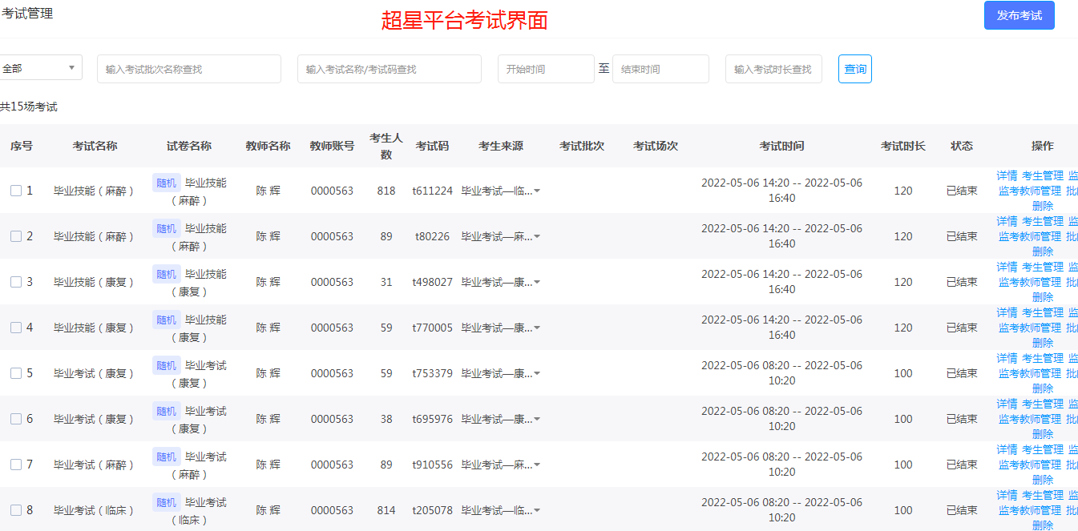Click the 考生人数 value 814
The width and height of the screenshot is (1078, 531).
(386, 510)
